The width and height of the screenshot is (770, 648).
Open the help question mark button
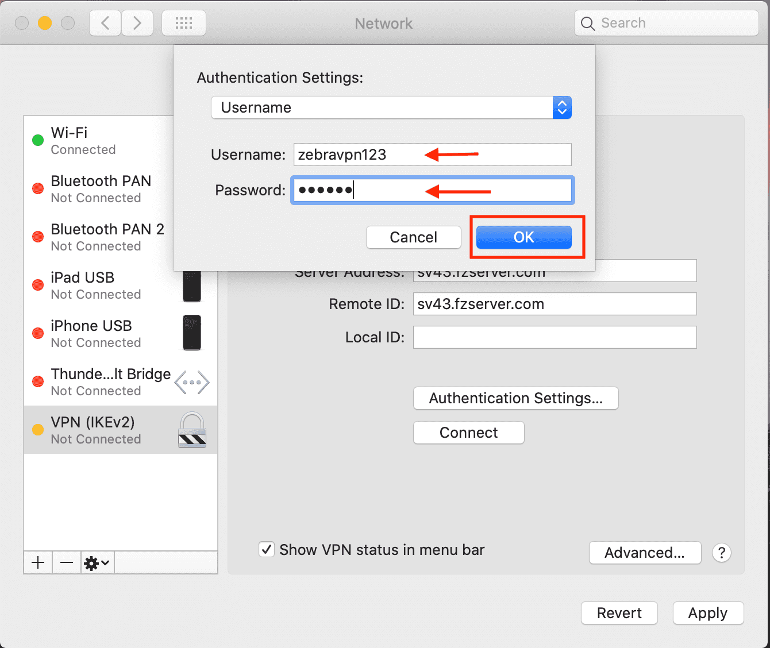(x=721, y=553)
